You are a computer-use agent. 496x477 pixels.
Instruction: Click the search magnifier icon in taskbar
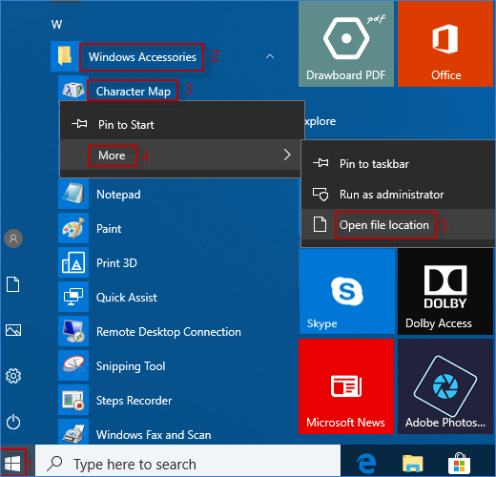pyautogui.click(x=54, y=464)
